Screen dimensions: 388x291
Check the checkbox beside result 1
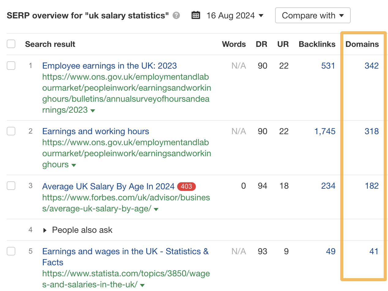(x=11, y=66)
